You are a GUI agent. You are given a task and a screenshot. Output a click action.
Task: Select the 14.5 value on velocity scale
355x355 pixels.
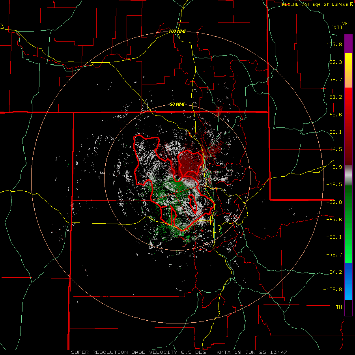(336, 149)
